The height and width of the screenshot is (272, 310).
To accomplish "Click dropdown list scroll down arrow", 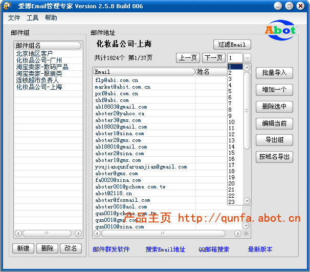I will tap(247, 201).
